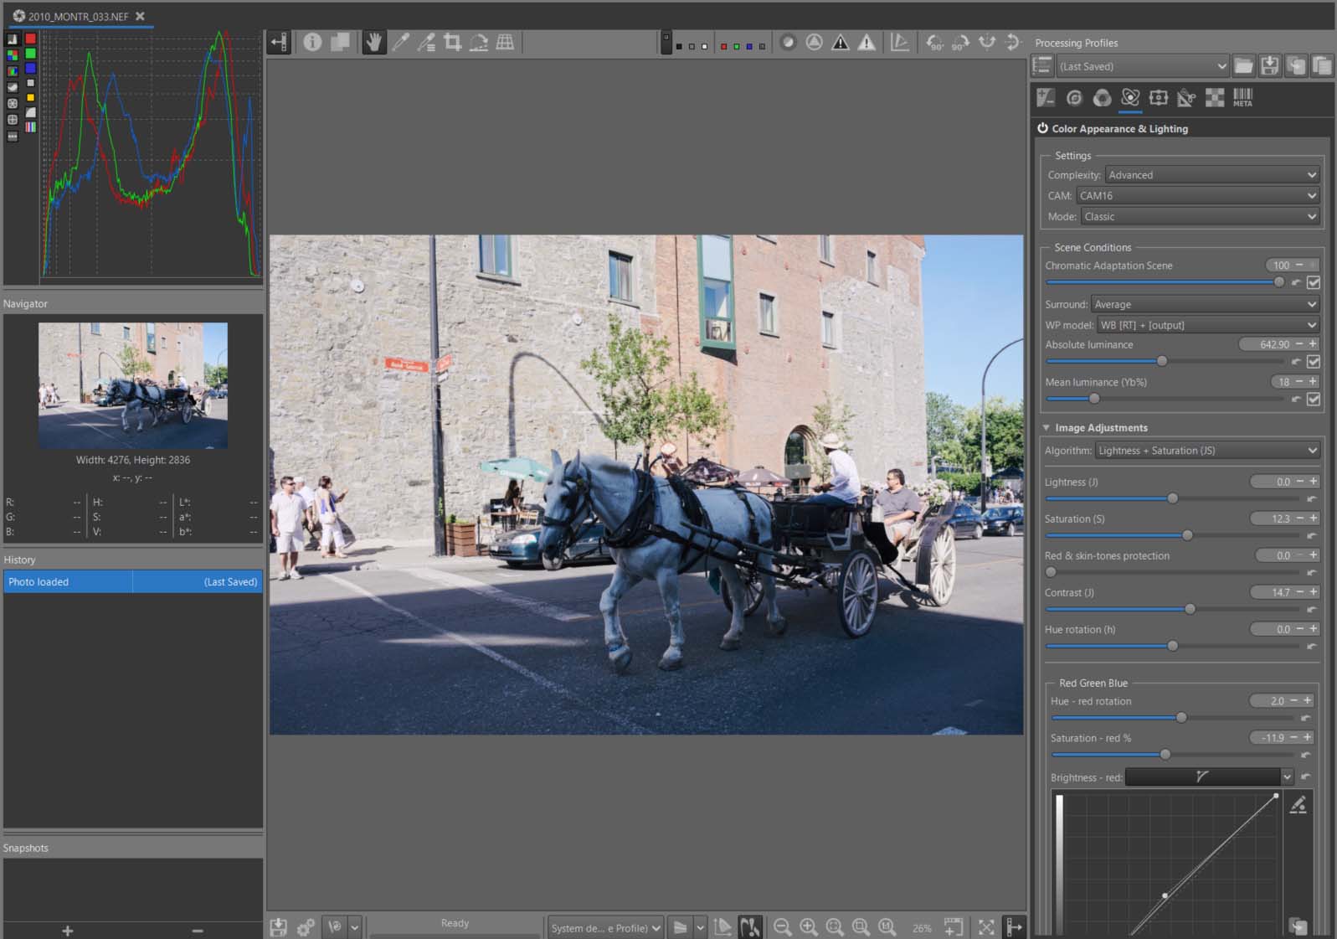Image resolution: width=1337 pixels, height=939 pixels.
Task: Toggle the Color Appearance & Lighting power button
Action: pos(1042,128)
